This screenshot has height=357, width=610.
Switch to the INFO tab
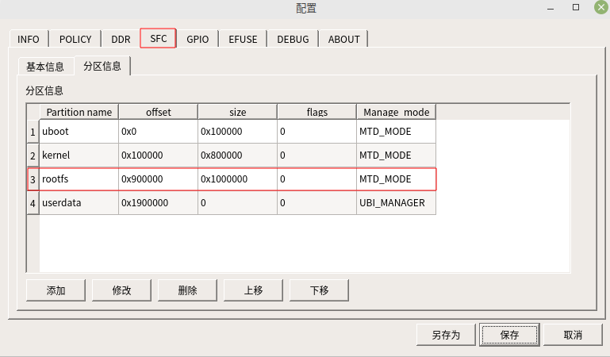[29, 39]
